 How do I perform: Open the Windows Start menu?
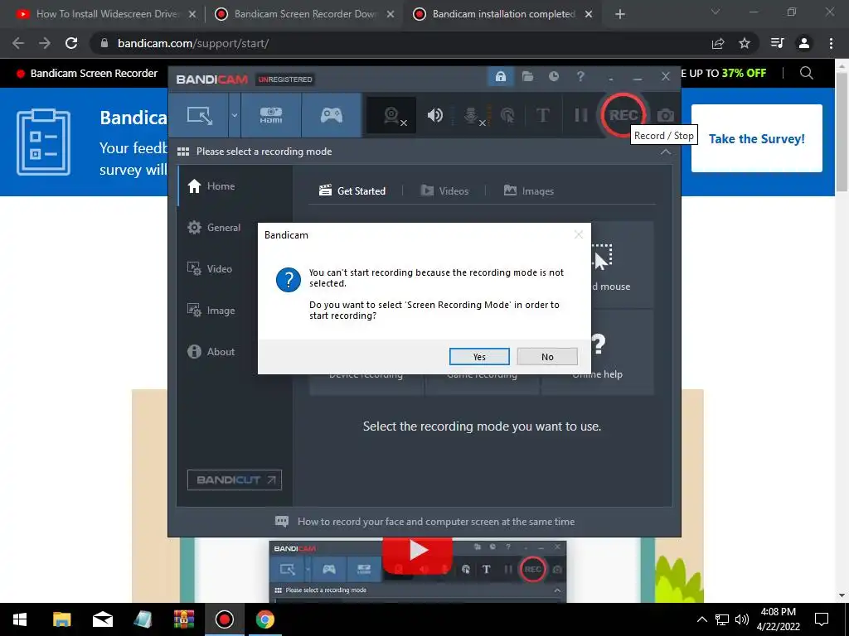coord(20,619)
